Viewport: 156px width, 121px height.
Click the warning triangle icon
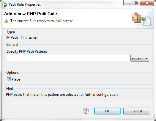point(6,21)
